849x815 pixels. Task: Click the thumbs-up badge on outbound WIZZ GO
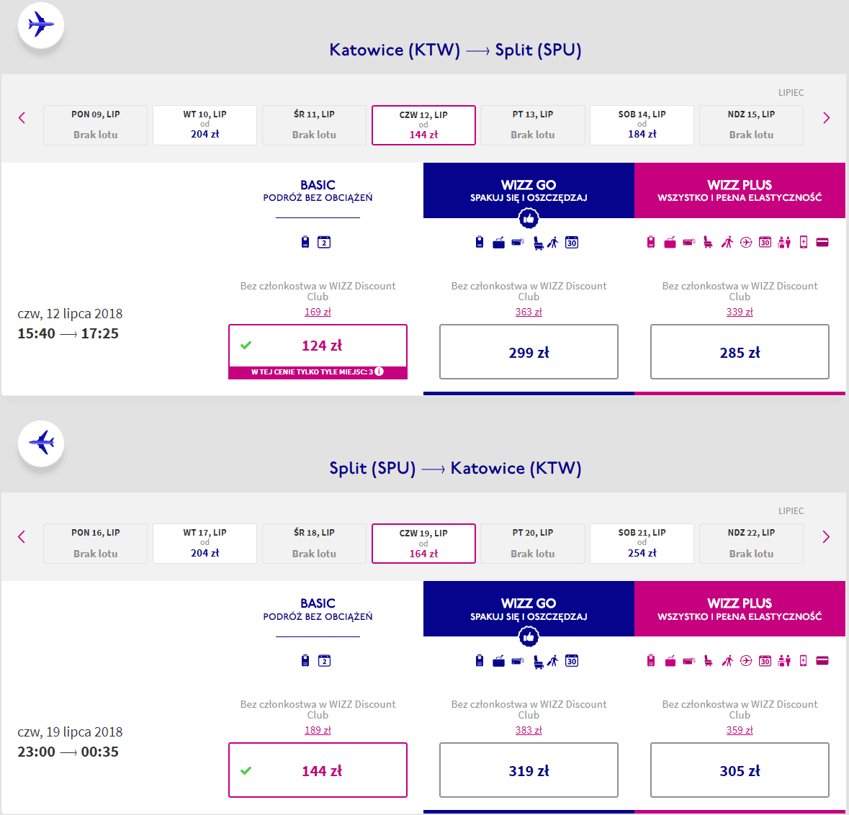point(529,217)
